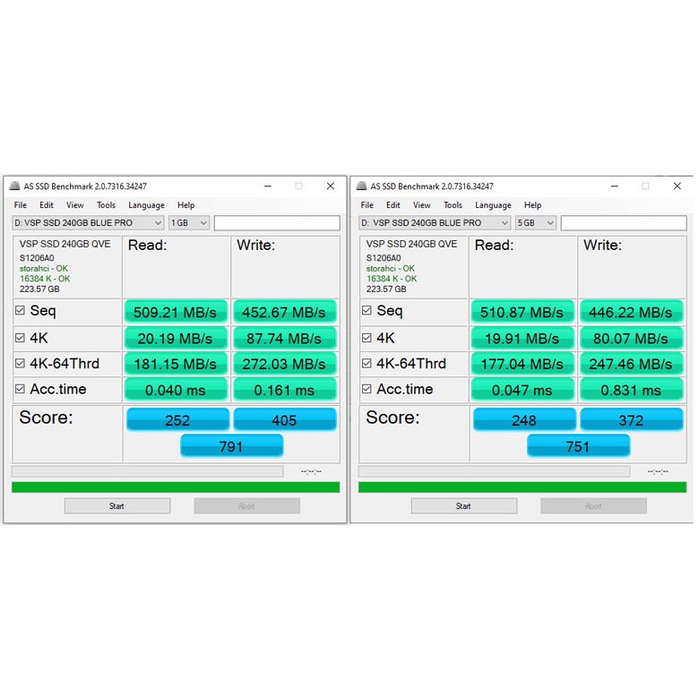
Task: Click the total score 791 result
Action: click(231, 446)
